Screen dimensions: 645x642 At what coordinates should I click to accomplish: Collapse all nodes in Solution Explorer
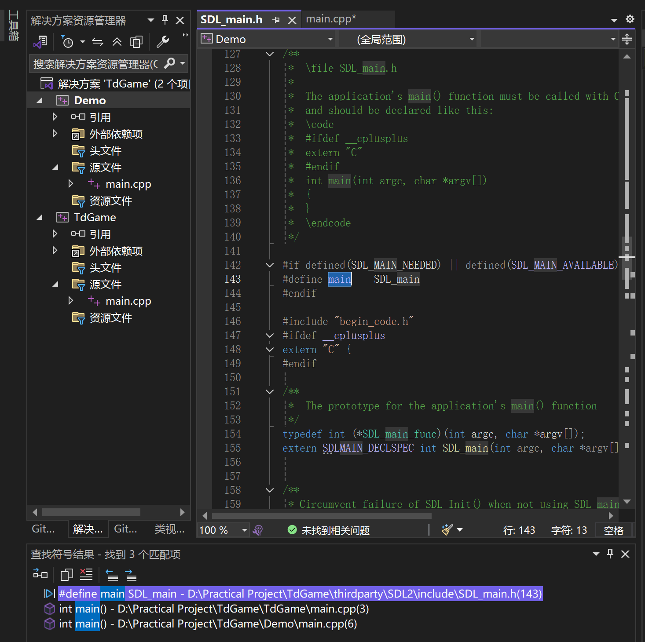[x=117, y=42]
